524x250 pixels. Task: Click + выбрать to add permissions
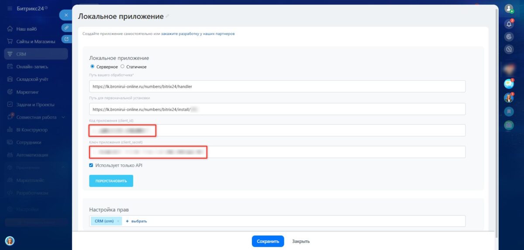pyautogui.click(x=136, y=221)
